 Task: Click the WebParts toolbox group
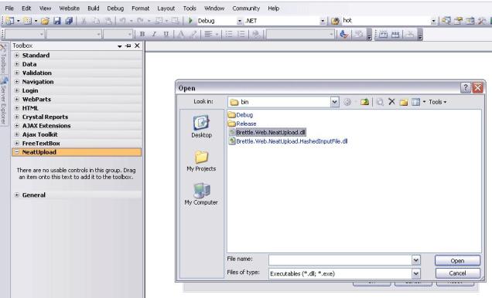(x=77, y=100)
